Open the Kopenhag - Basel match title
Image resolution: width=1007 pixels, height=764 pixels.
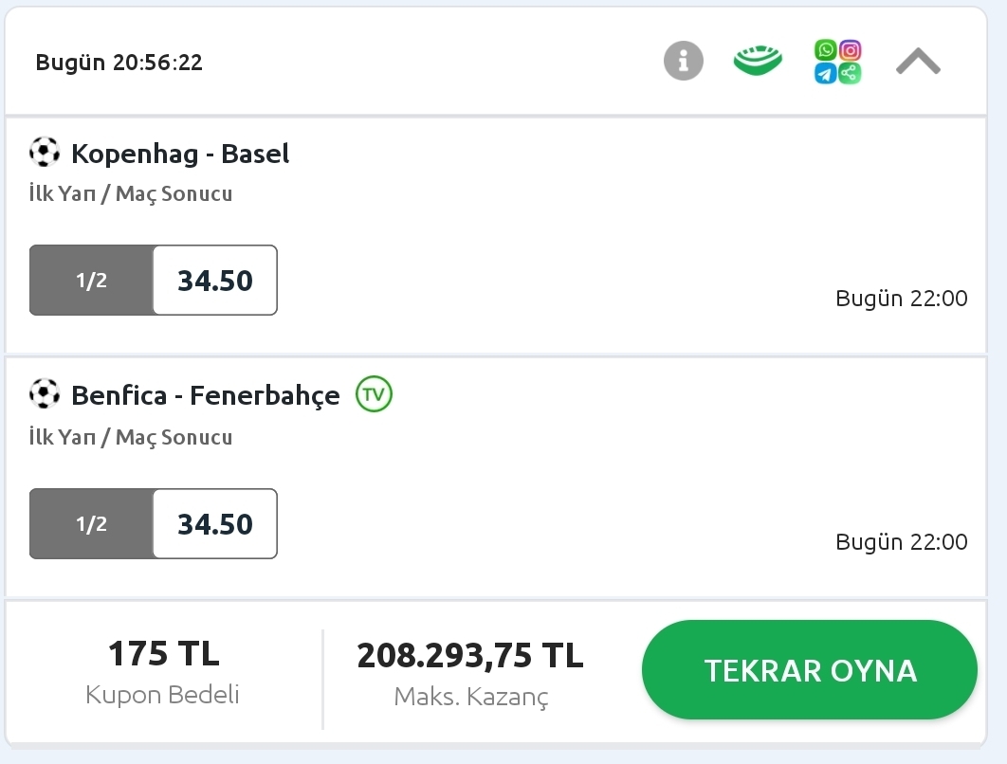180,155
